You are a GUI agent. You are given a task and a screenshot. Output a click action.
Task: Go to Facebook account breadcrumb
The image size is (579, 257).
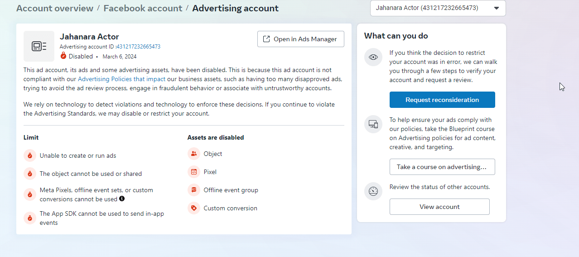(x=143, y=8)
